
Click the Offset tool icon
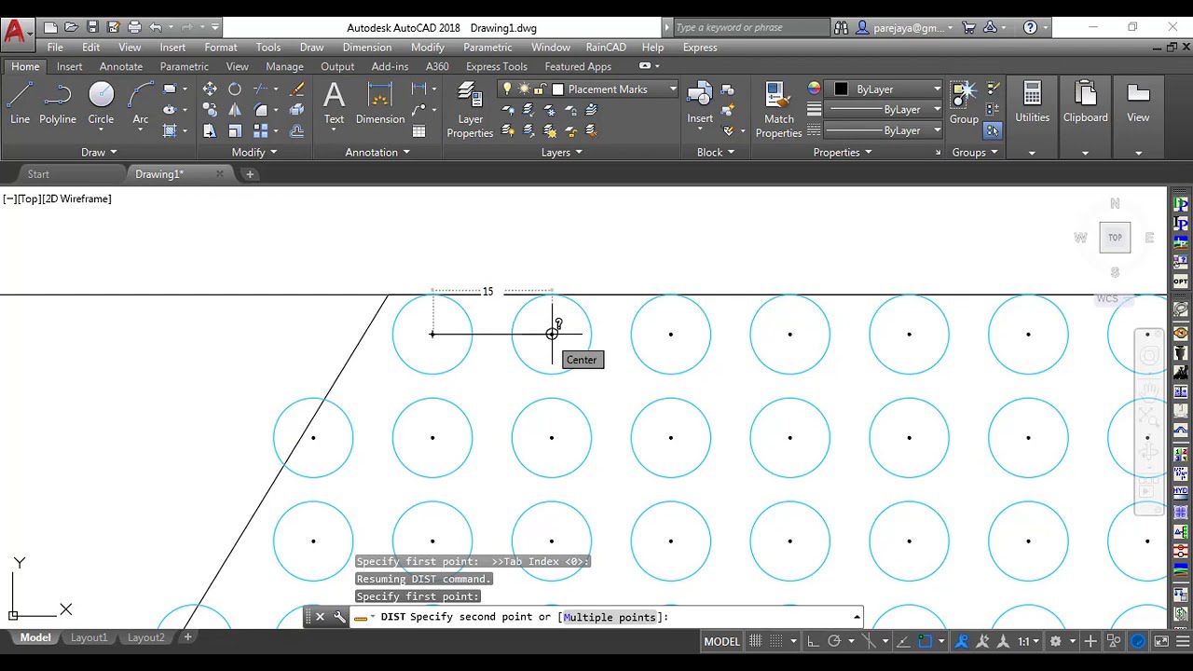297,131
